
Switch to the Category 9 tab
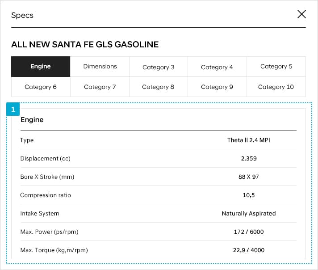point(217,87)
